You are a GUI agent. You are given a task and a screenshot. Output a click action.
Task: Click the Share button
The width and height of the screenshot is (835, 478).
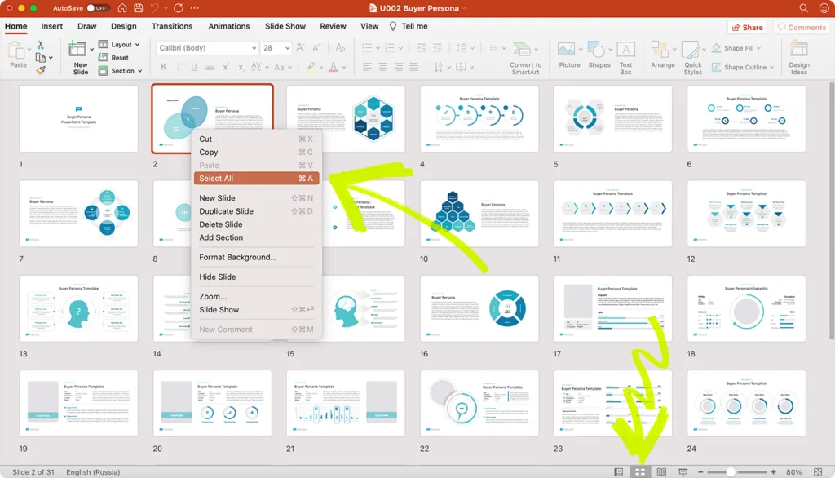[747, 27]
